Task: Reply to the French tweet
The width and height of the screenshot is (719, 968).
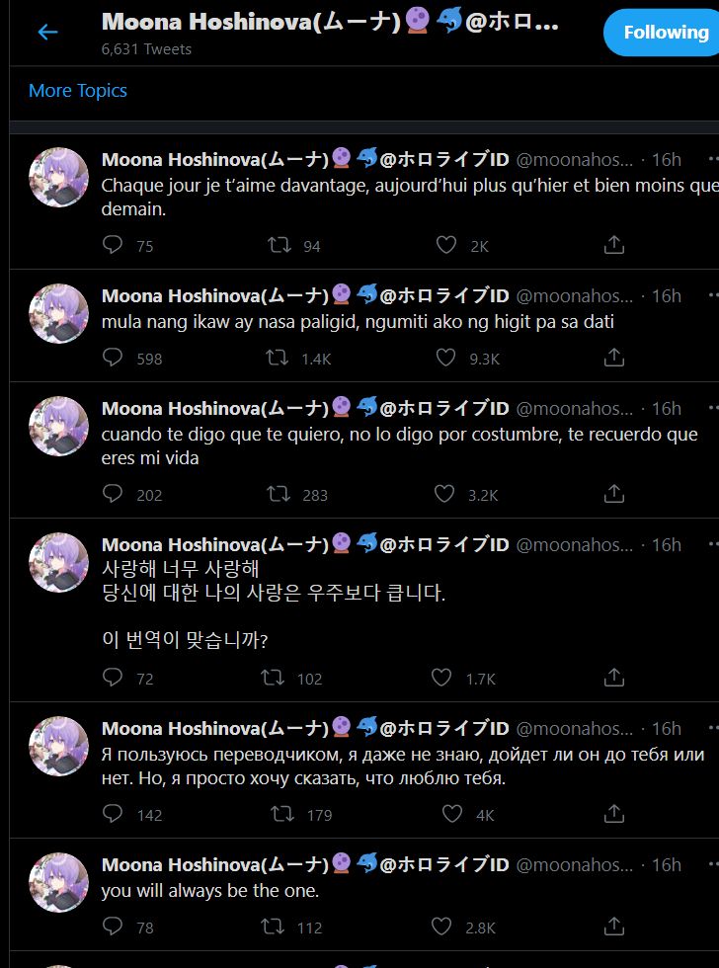Action: pos(112,245)
